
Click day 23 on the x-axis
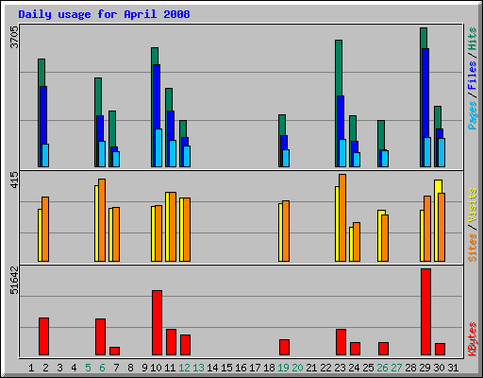340,368
